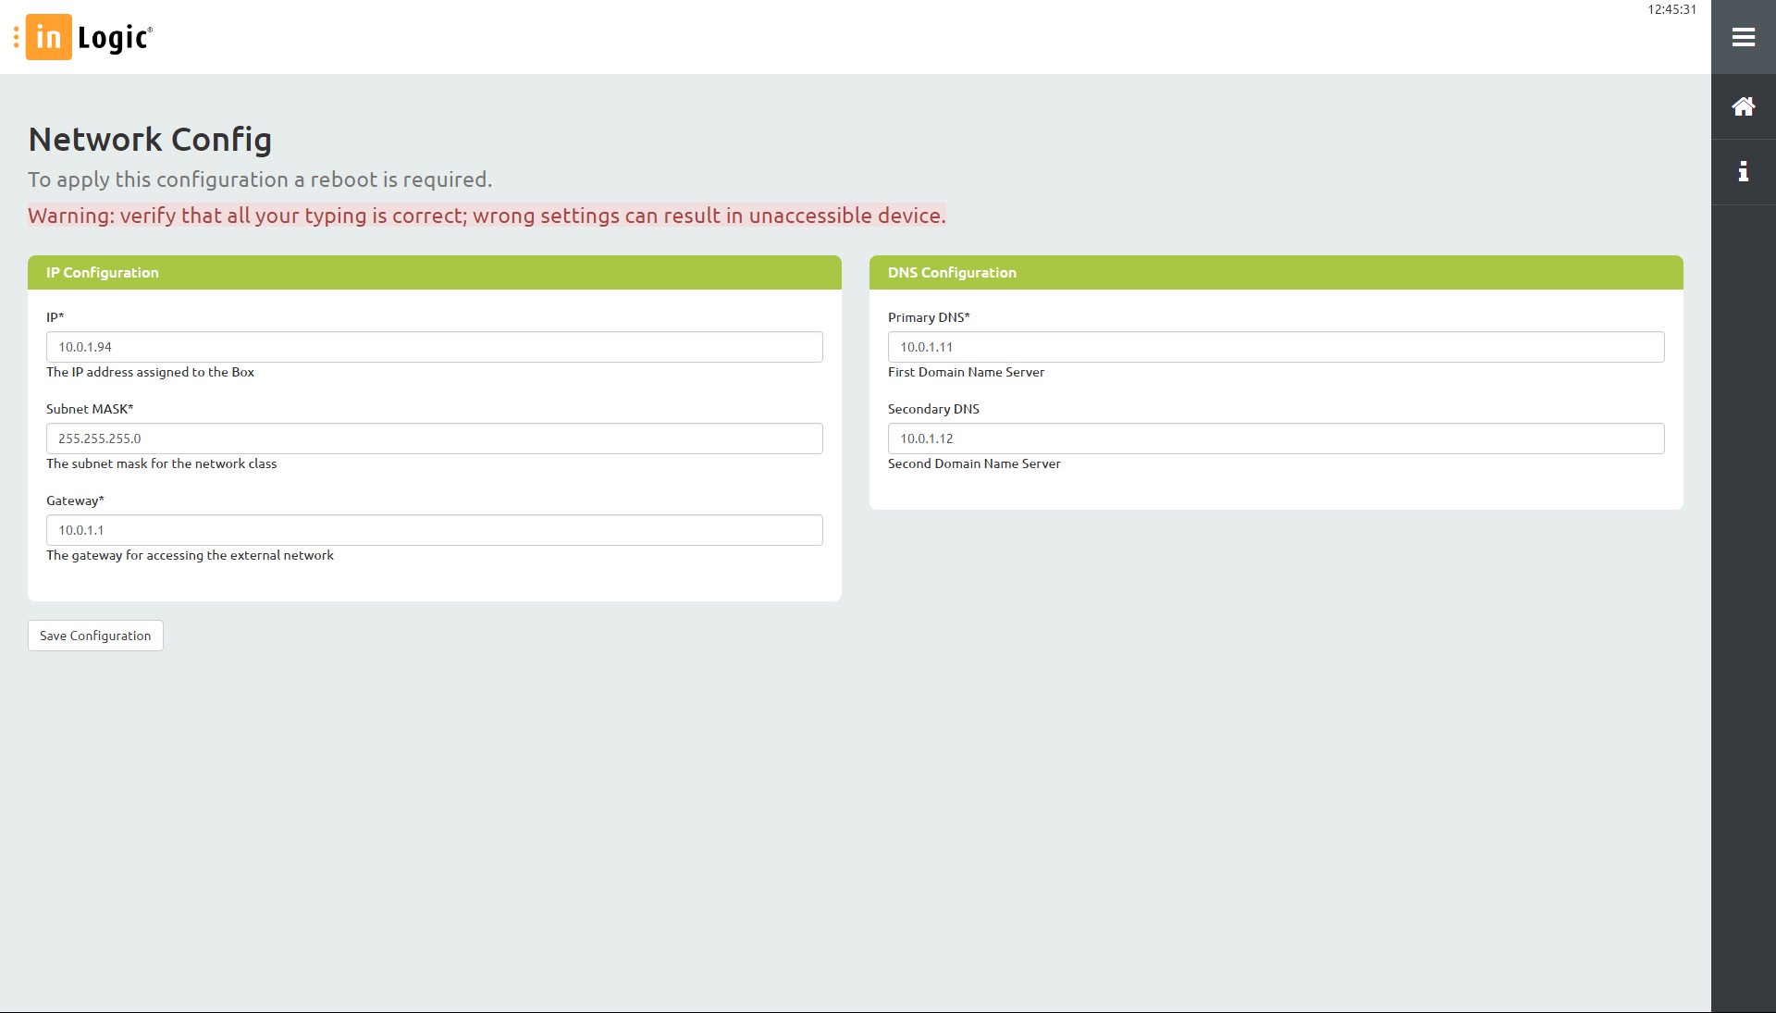Click the Network Config page heading
This screenshot has height=1013, width=1776.
pyautogui.click(x=150, y=140)
